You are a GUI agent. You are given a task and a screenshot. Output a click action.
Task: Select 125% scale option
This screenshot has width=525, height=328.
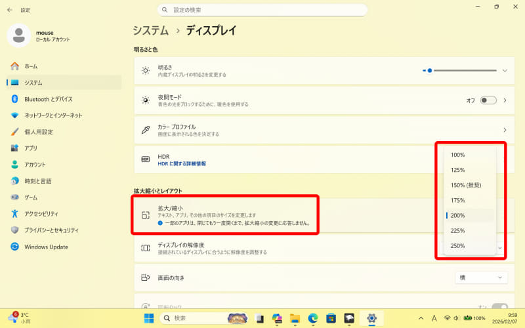(x=469, y=170)
